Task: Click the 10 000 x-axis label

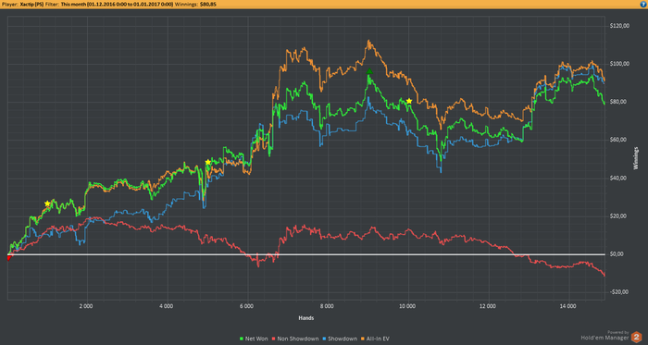Action: [407, 306]
